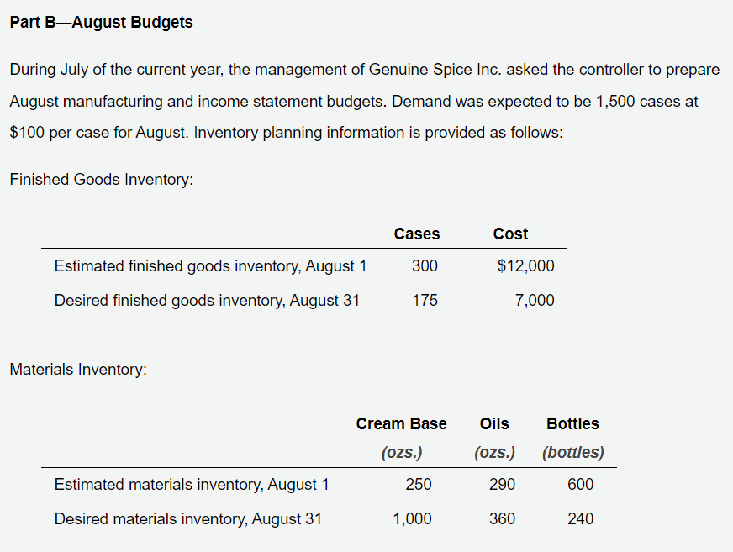Click 'Desired materials inventory, August 31' row label
This screenshot has height=552, width=733.
(188, 519)
